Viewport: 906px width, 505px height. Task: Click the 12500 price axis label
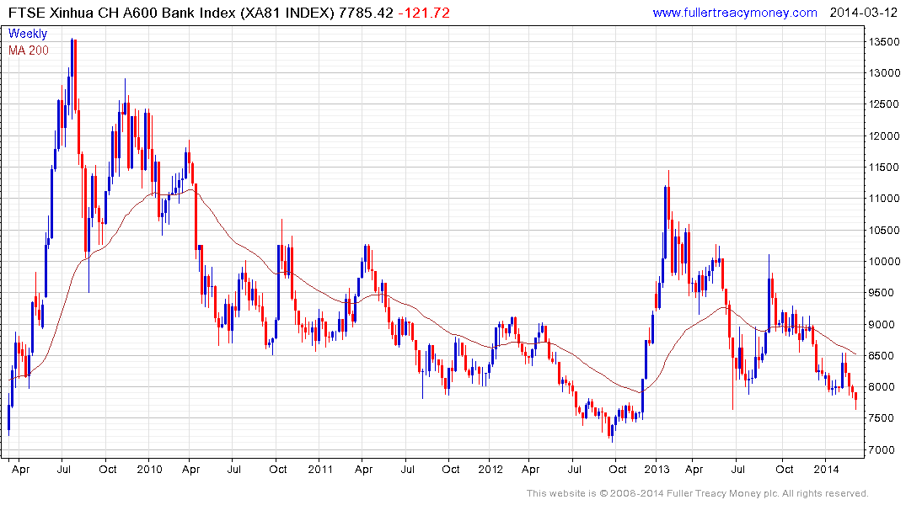point(884,104)
